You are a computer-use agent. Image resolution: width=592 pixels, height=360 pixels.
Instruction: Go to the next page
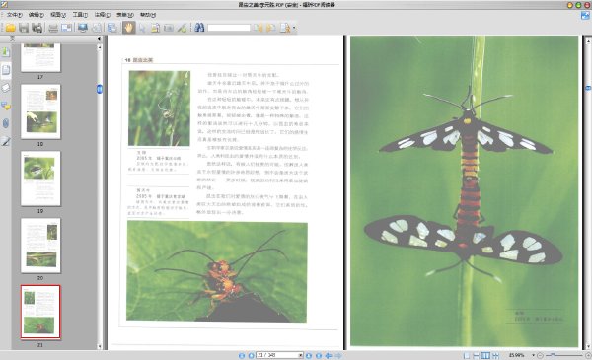[309, 355]
